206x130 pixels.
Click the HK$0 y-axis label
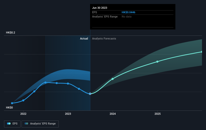pos(10,107)
